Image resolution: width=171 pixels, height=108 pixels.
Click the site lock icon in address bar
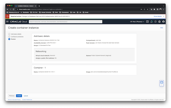coord(17,9)
